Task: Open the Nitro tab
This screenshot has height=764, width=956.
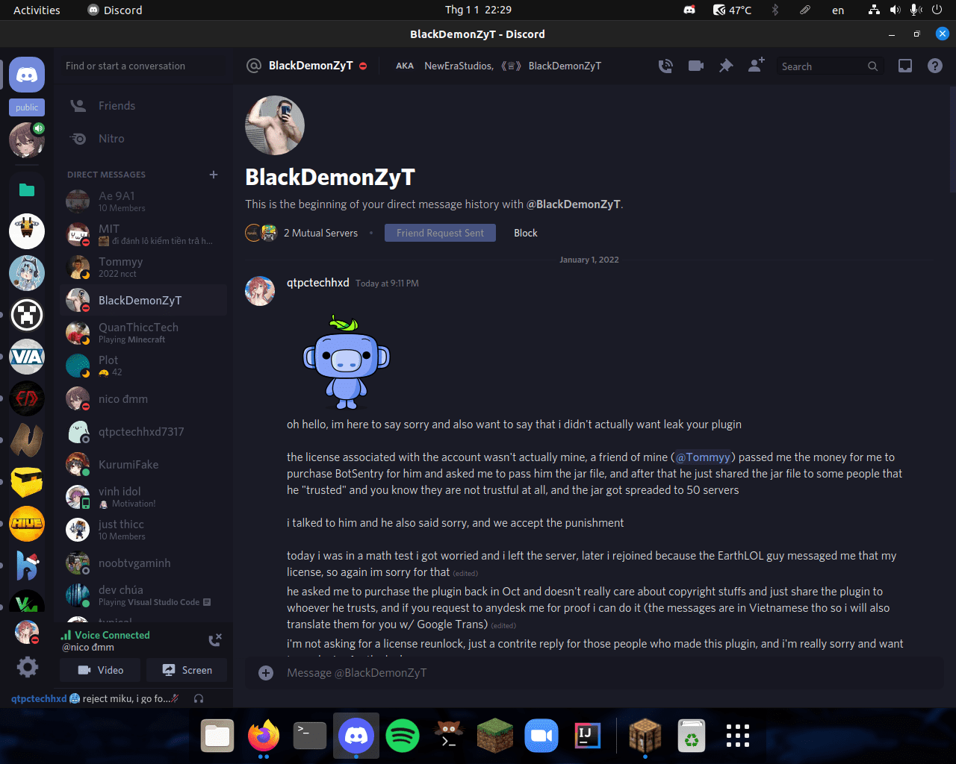Action: [x=143, y=139]
